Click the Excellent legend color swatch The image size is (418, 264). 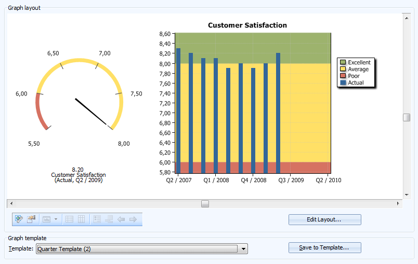(x=343, y=63)
